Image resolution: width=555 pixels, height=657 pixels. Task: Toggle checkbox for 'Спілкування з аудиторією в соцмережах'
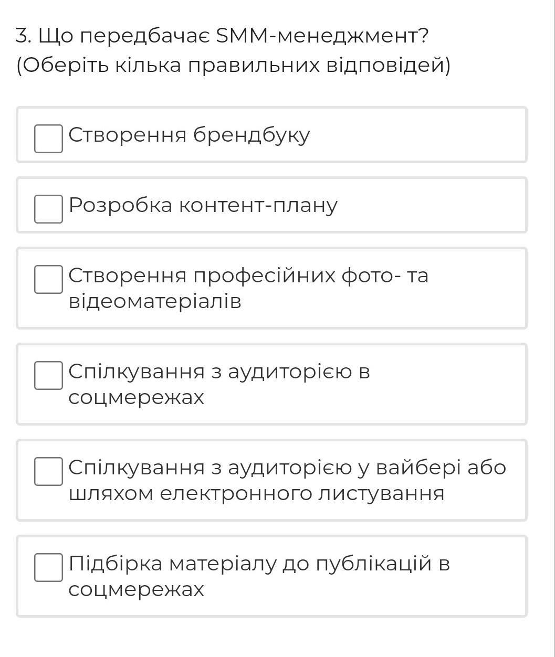(x=48, y=375)
